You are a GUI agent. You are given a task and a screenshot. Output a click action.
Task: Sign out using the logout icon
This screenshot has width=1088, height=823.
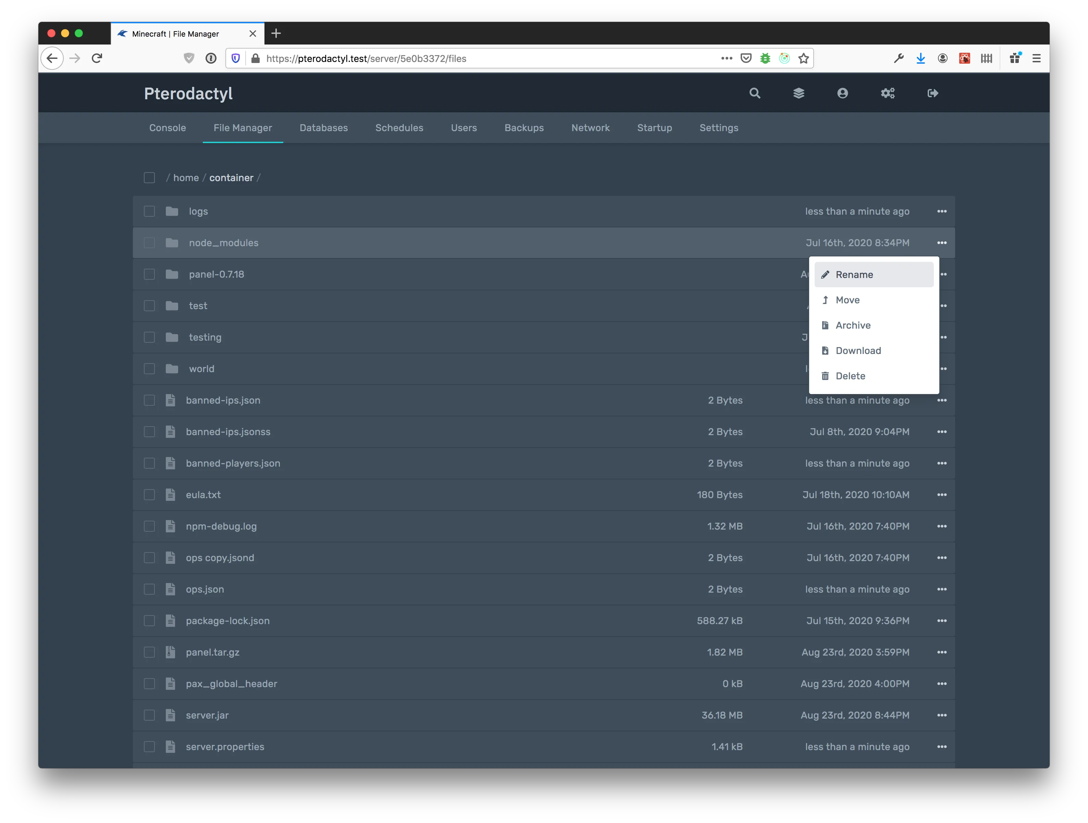pyautogui.click(x=932, y=93)
